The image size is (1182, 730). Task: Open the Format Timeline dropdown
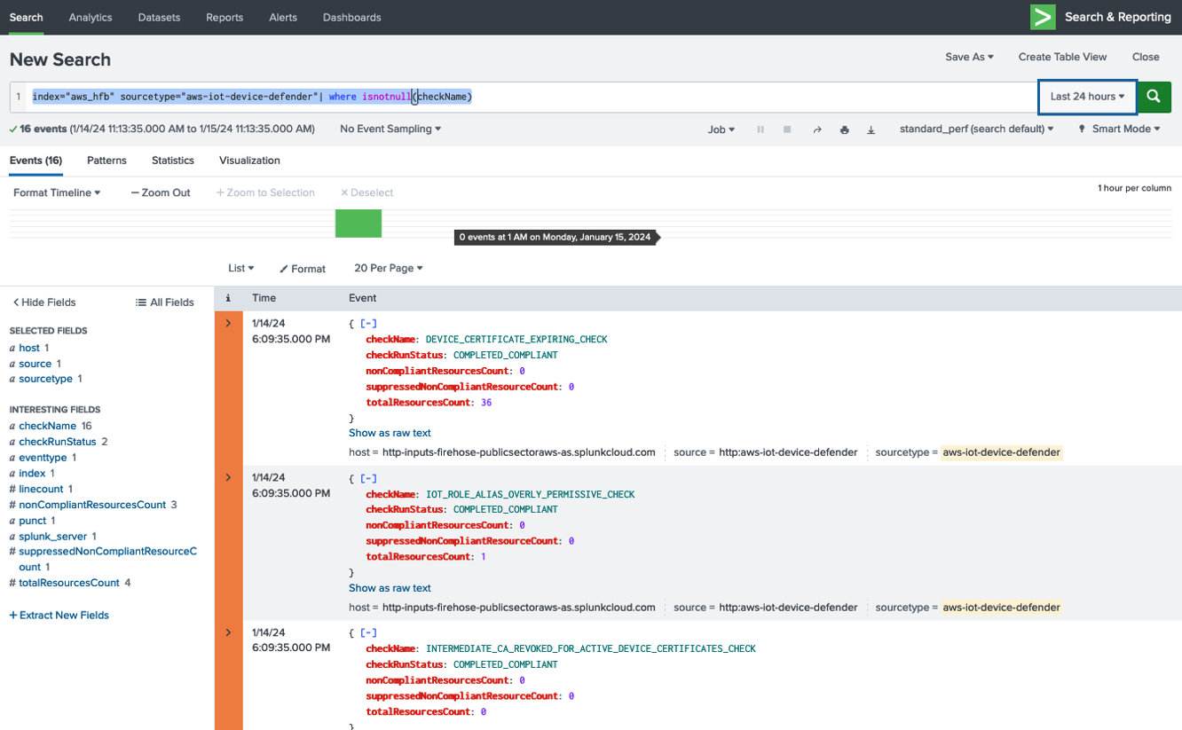[x=56, y=192]
